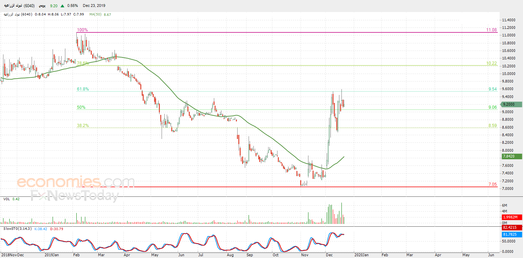This screenshot has width=523, height=258.
Task: Click the 7.05 support price label
Action: coord(493,184)
